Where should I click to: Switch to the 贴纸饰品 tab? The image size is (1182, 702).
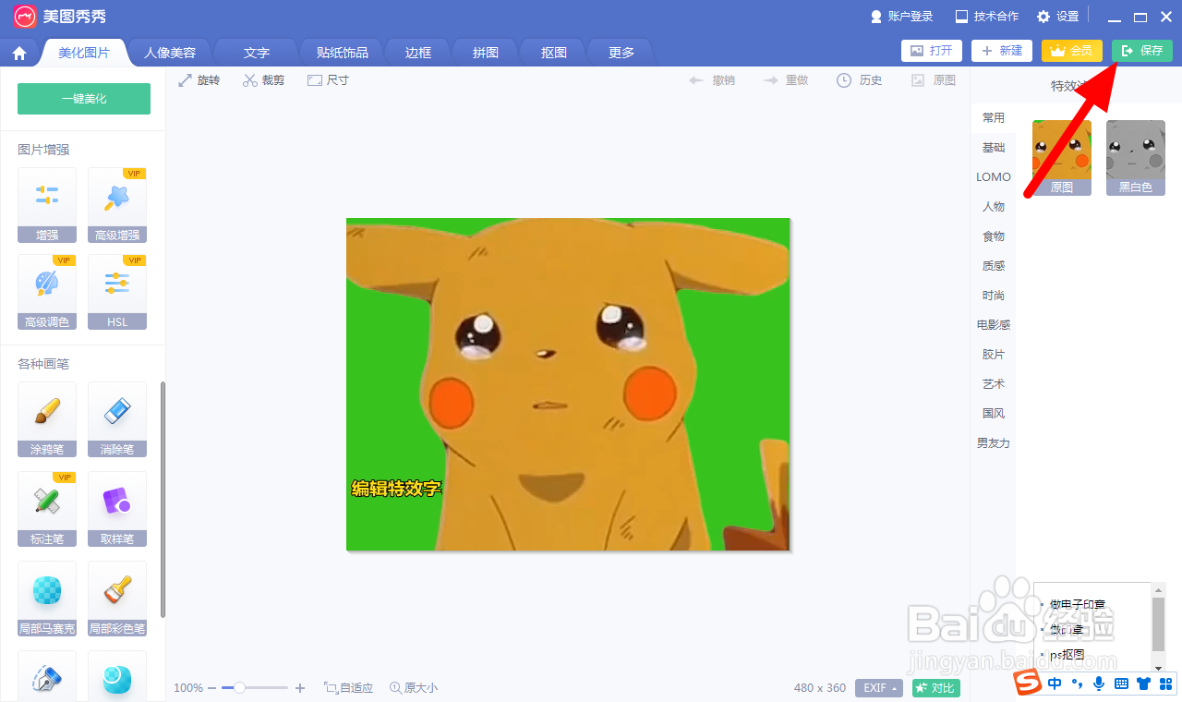coord(342,53)
